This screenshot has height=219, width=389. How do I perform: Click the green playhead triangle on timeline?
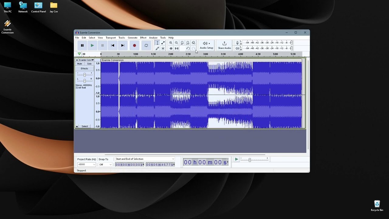[79, 54]
